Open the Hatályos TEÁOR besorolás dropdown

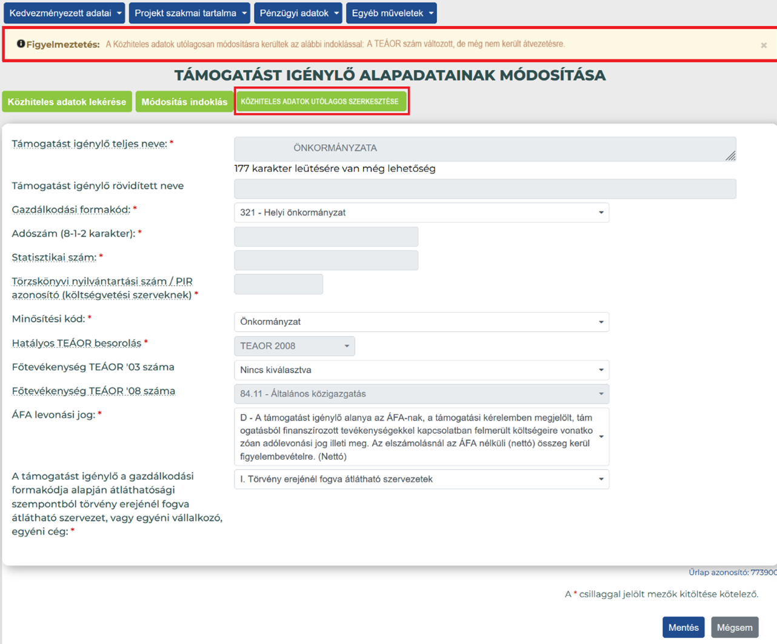click(x=295, y=346)
